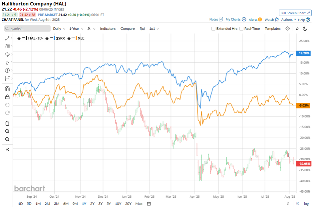
Task: Open the Fibonacci and text list tool
Action: [7, 46]
